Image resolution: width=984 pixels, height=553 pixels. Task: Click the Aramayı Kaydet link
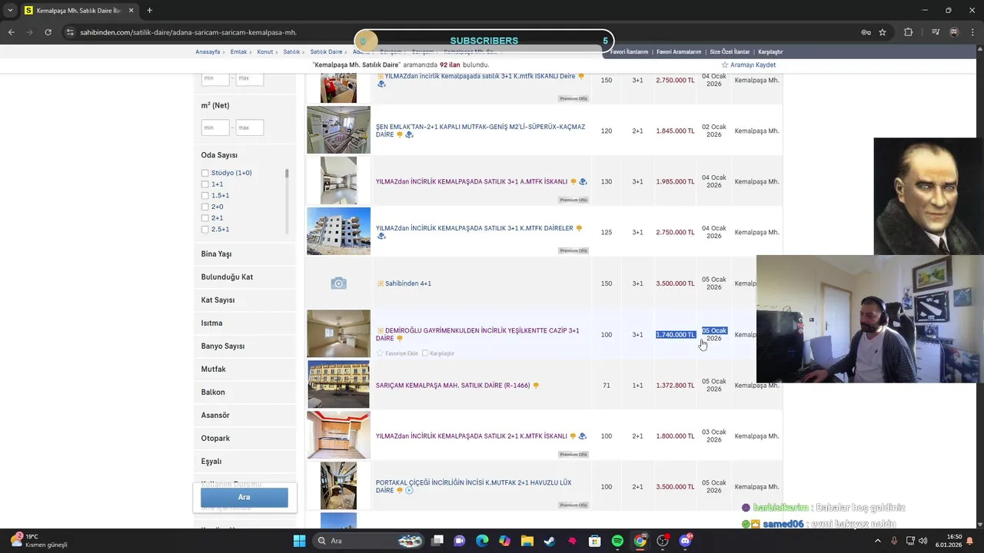[753, 65]
